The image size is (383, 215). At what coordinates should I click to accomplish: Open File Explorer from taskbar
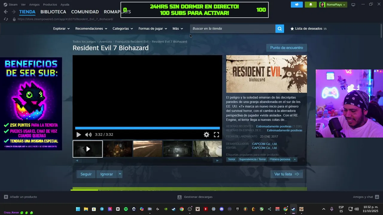(x=86, y=209)
